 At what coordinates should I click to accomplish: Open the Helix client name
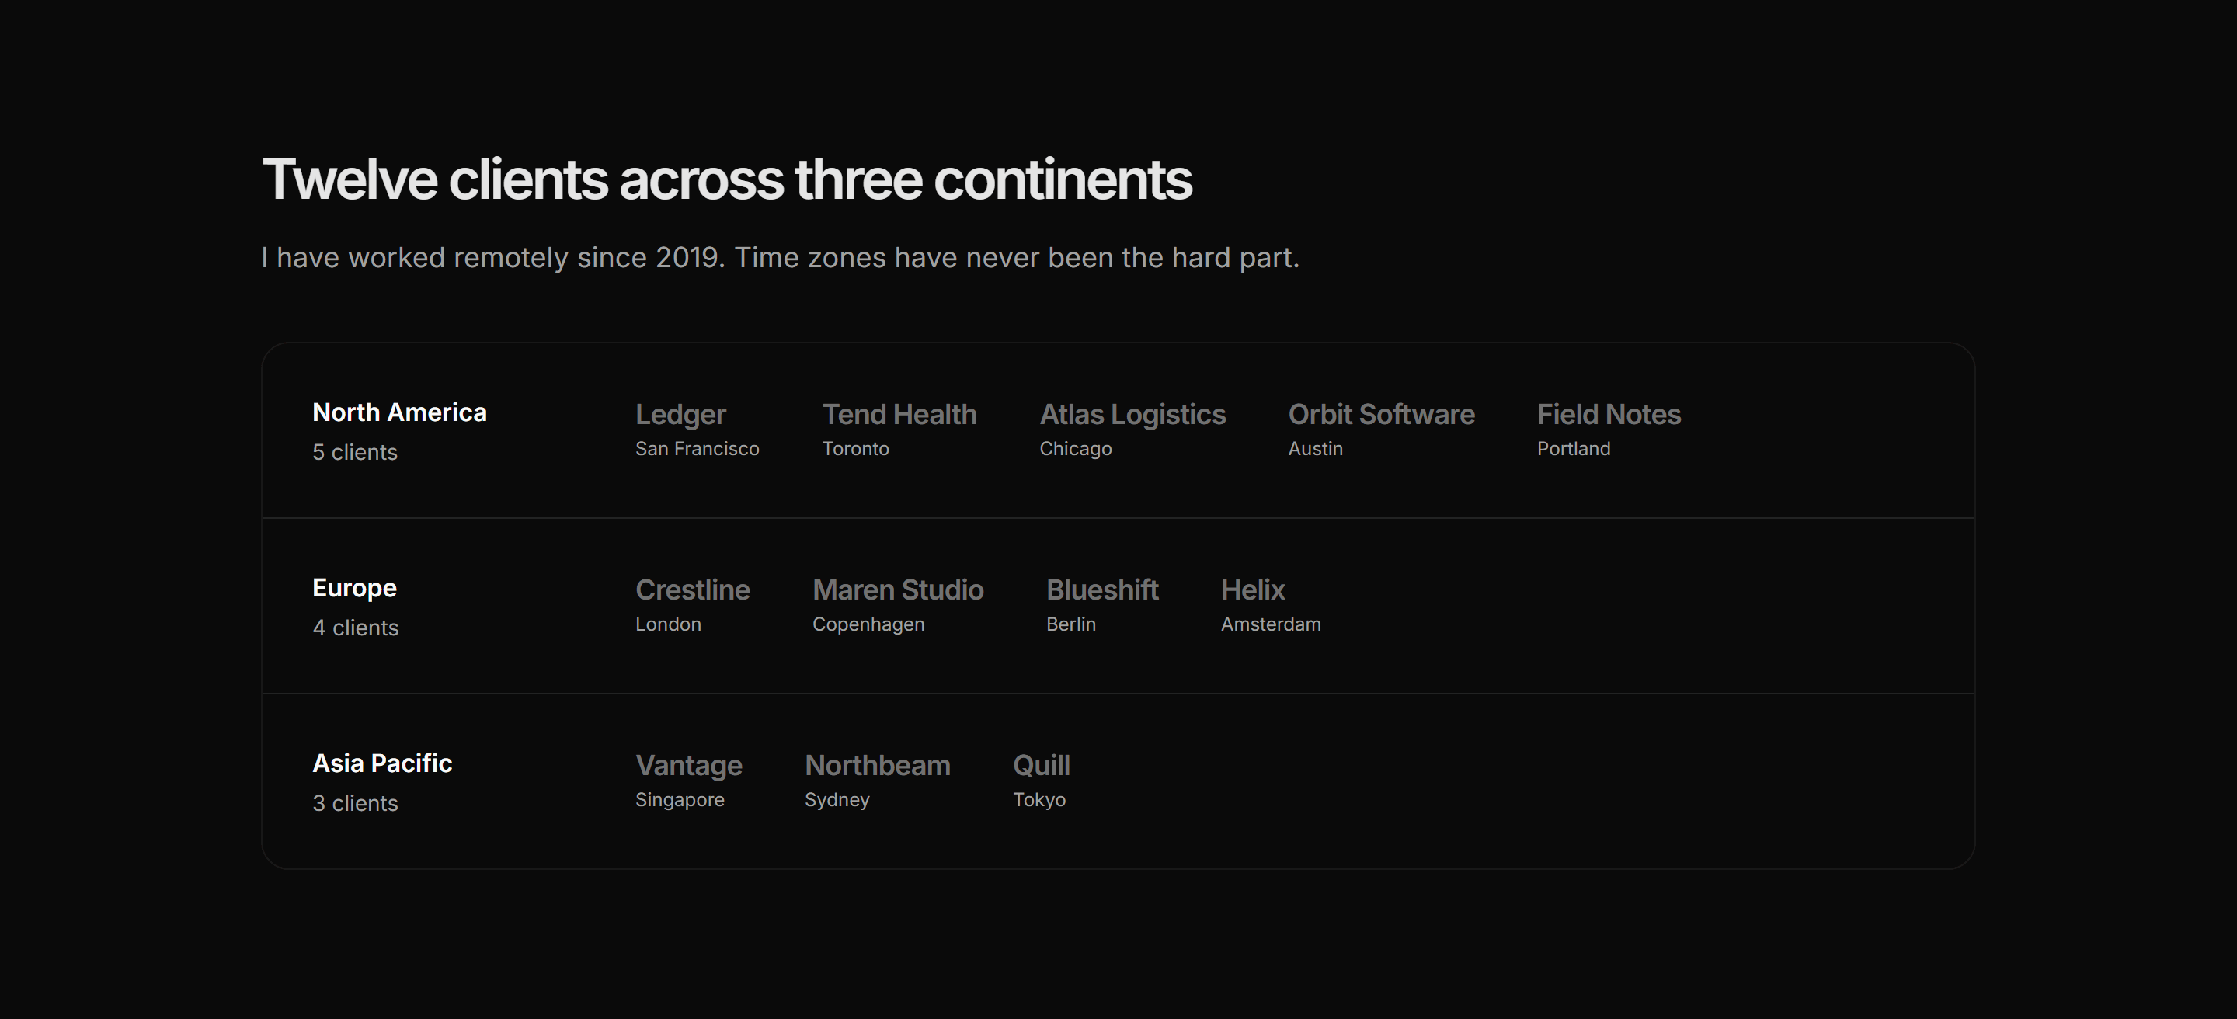pyautogui.click(x=1253, y=590)
